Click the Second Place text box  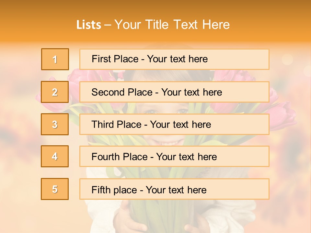[174, 92]
